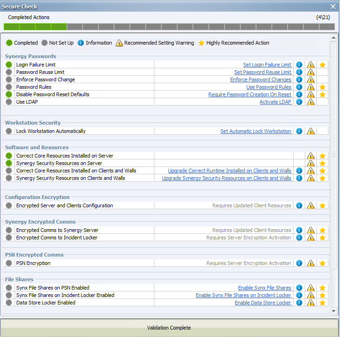Click Set Automatic Lock Workstation link
This screenshot has height=337, width=340.
tap(256, 131)
